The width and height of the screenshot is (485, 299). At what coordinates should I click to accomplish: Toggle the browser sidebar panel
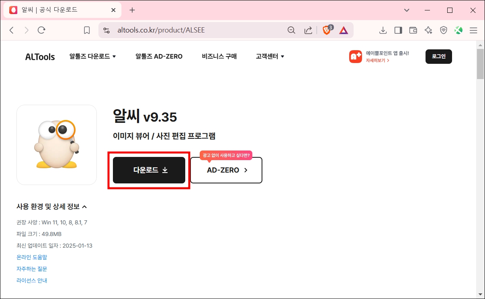[x=398, y=30]
